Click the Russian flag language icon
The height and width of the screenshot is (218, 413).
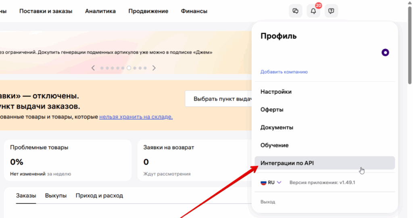[x=263, y=182]
